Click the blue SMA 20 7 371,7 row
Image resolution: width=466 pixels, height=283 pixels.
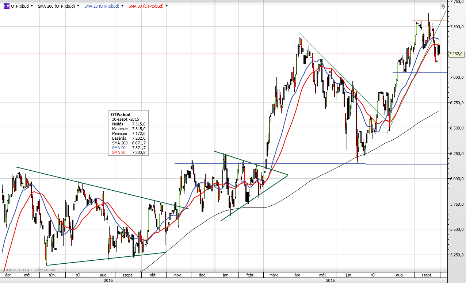click(129, 148)
